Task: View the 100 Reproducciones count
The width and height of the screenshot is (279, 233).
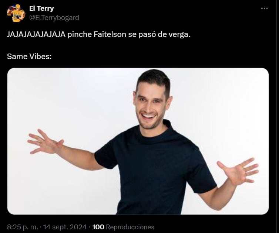Action: point(123,227)
